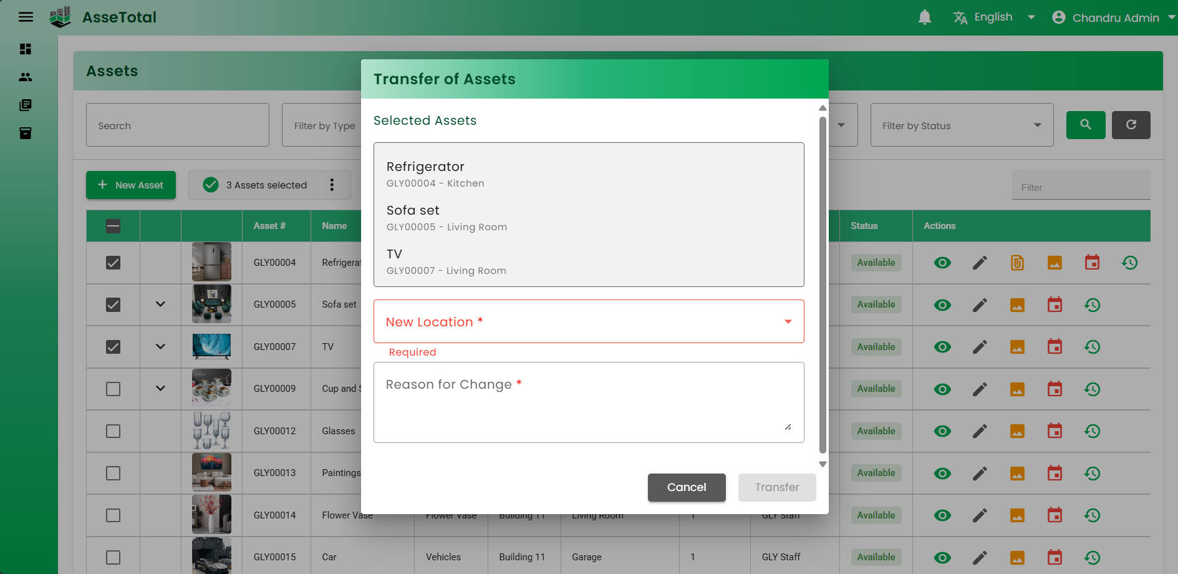
Task: Click the green search button
Action: 1086,125
